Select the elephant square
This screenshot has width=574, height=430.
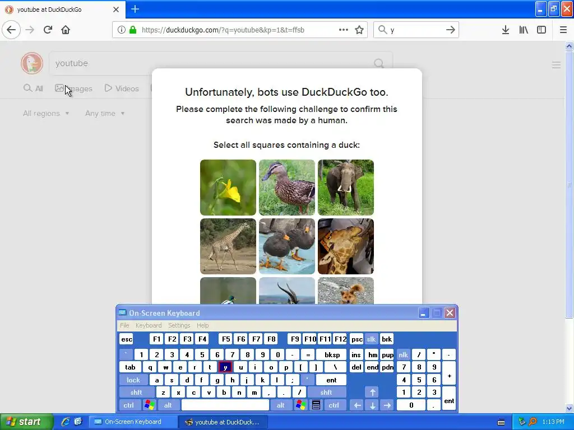pos(346,188)
